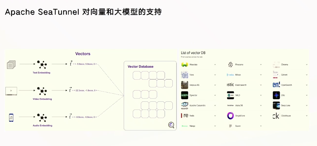317x146 pixels.
Task: Click the Vespa.ai AS logo image
Action: pos(184,85)
